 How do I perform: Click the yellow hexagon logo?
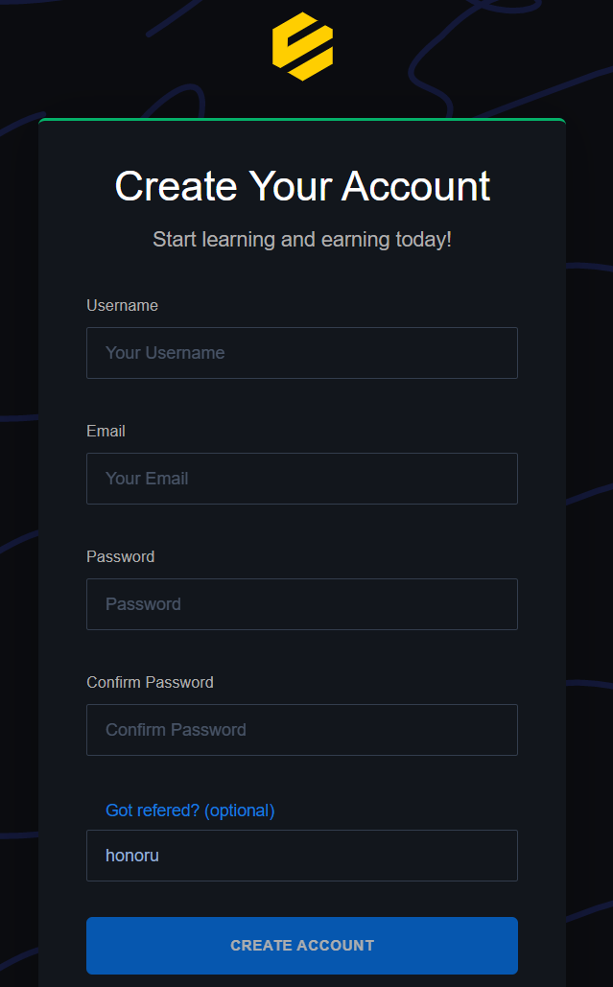coord(302,46)
